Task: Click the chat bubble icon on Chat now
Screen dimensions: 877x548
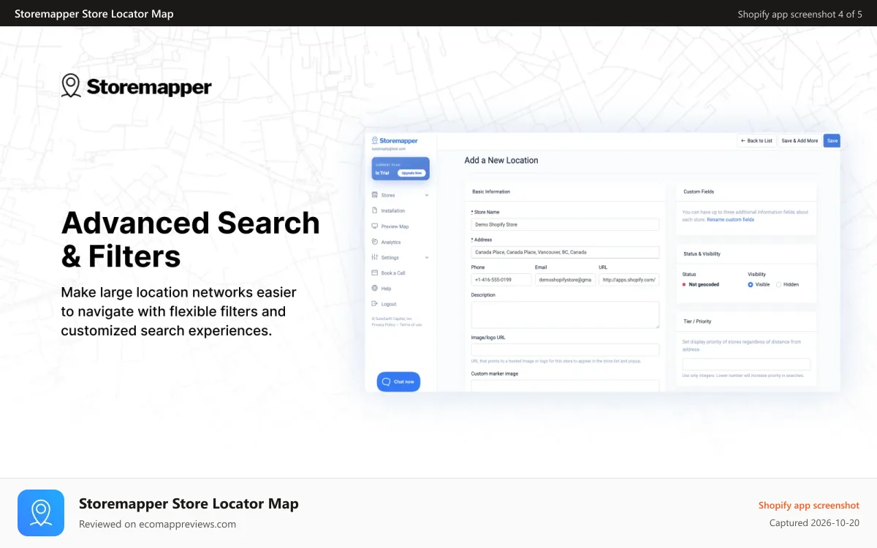Action: point(387,381)
